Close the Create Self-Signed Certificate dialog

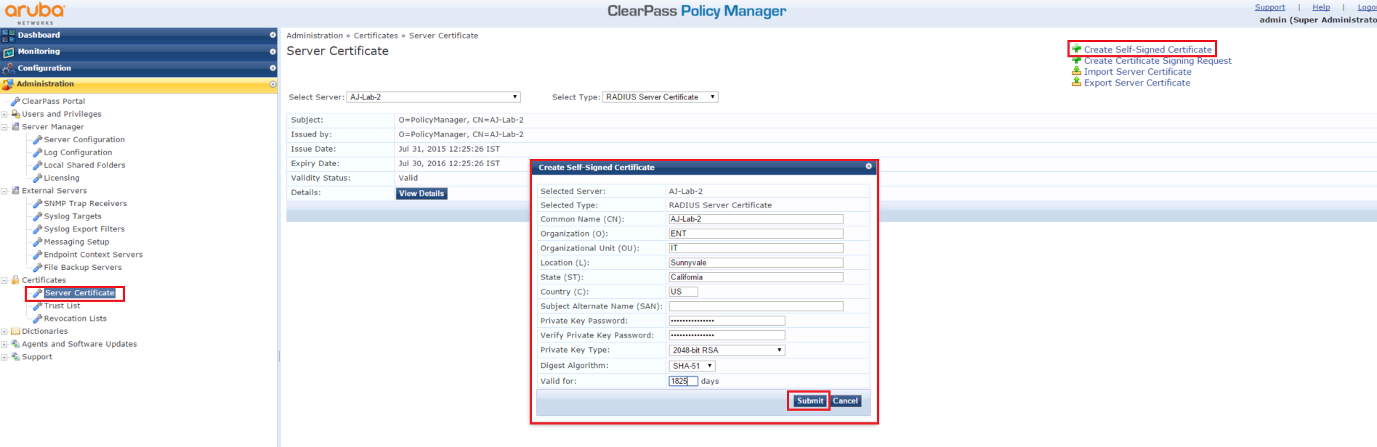pos(868,167)
